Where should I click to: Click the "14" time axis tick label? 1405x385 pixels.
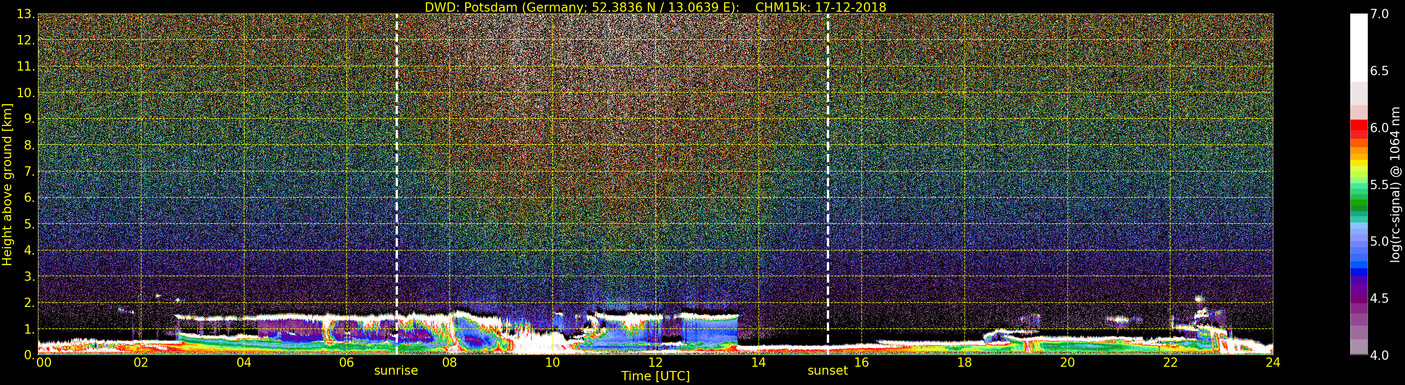coord(758,362)
